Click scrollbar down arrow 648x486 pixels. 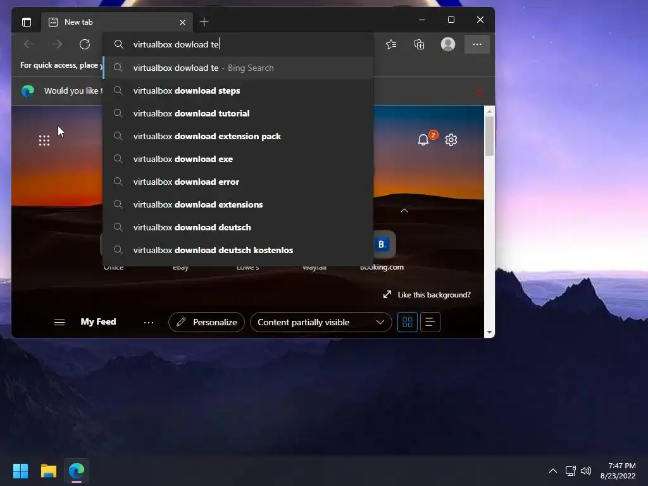coord(489,332)
